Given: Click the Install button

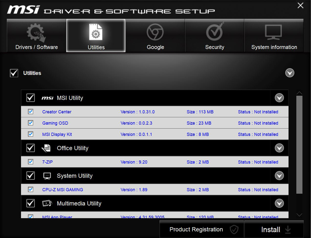Looking at the screenshot, I should click(274, 229).
